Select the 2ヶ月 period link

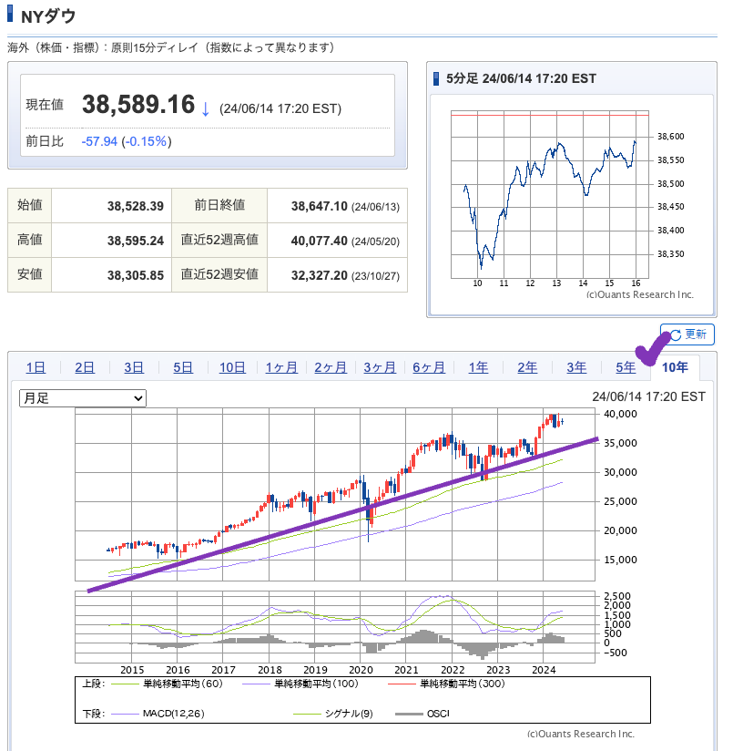[x=331, y=367]
